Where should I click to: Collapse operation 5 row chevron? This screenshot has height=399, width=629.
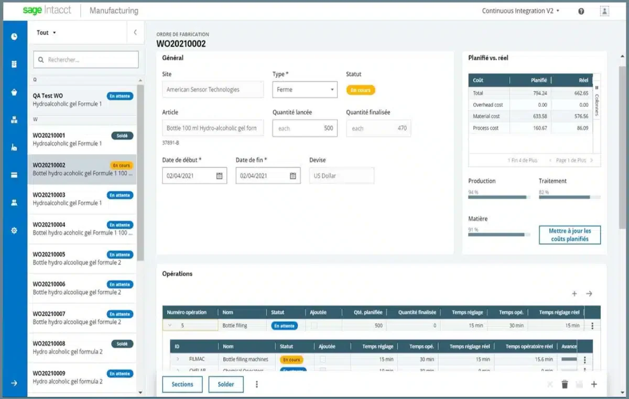[170, 326]
